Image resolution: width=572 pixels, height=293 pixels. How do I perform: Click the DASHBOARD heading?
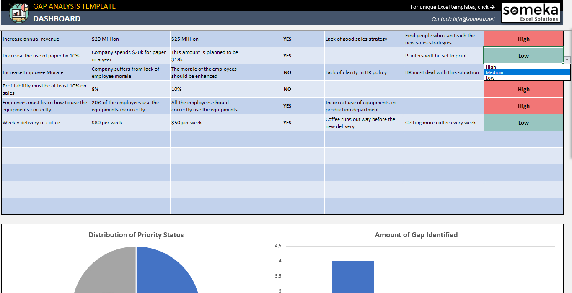(x=57, y=18)
